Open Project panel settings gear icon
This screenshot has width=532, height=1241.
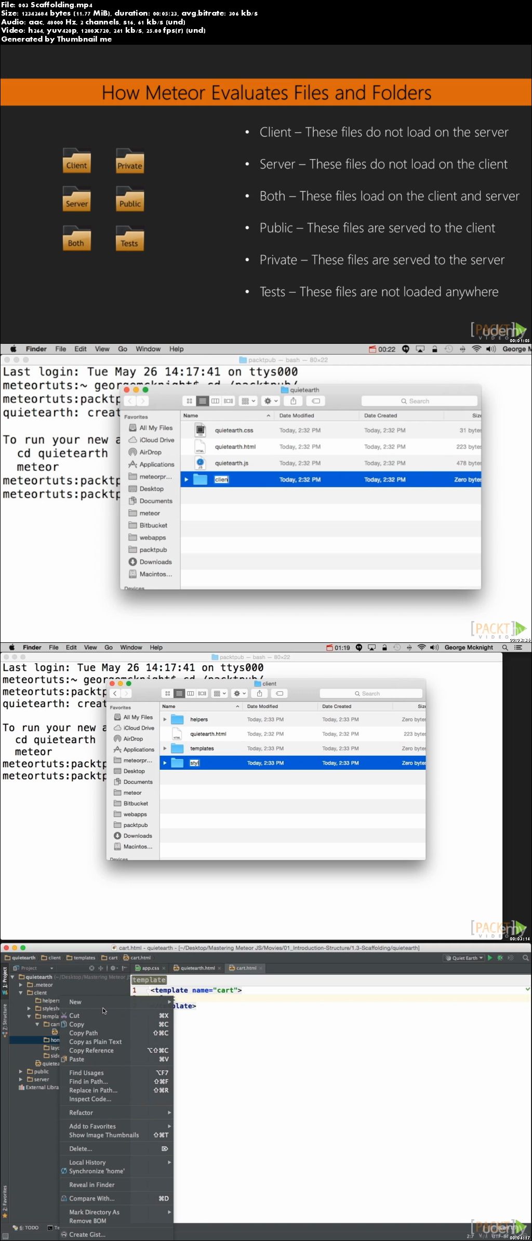click(114, 968)
